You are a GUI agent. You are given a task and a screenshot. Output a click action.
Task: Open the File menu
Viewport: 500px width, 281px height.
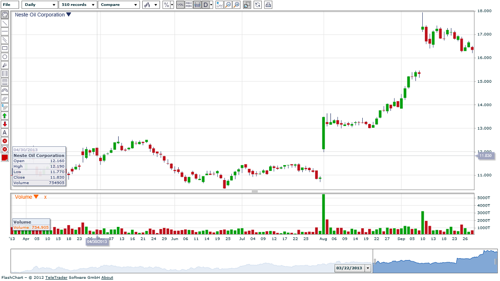tap(10, 5)
